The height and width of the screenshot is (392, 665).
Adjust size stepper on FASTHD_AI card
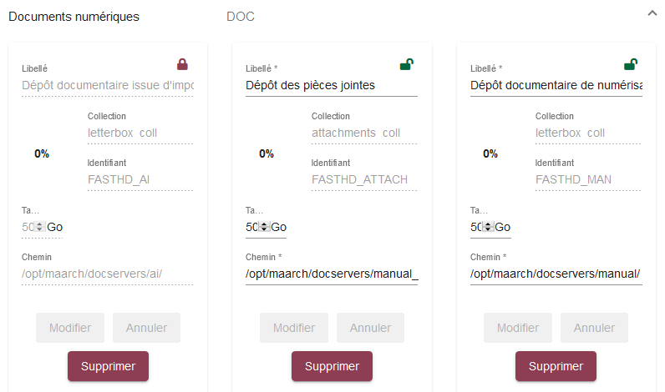pyautogui.click(x=40, y=227)
